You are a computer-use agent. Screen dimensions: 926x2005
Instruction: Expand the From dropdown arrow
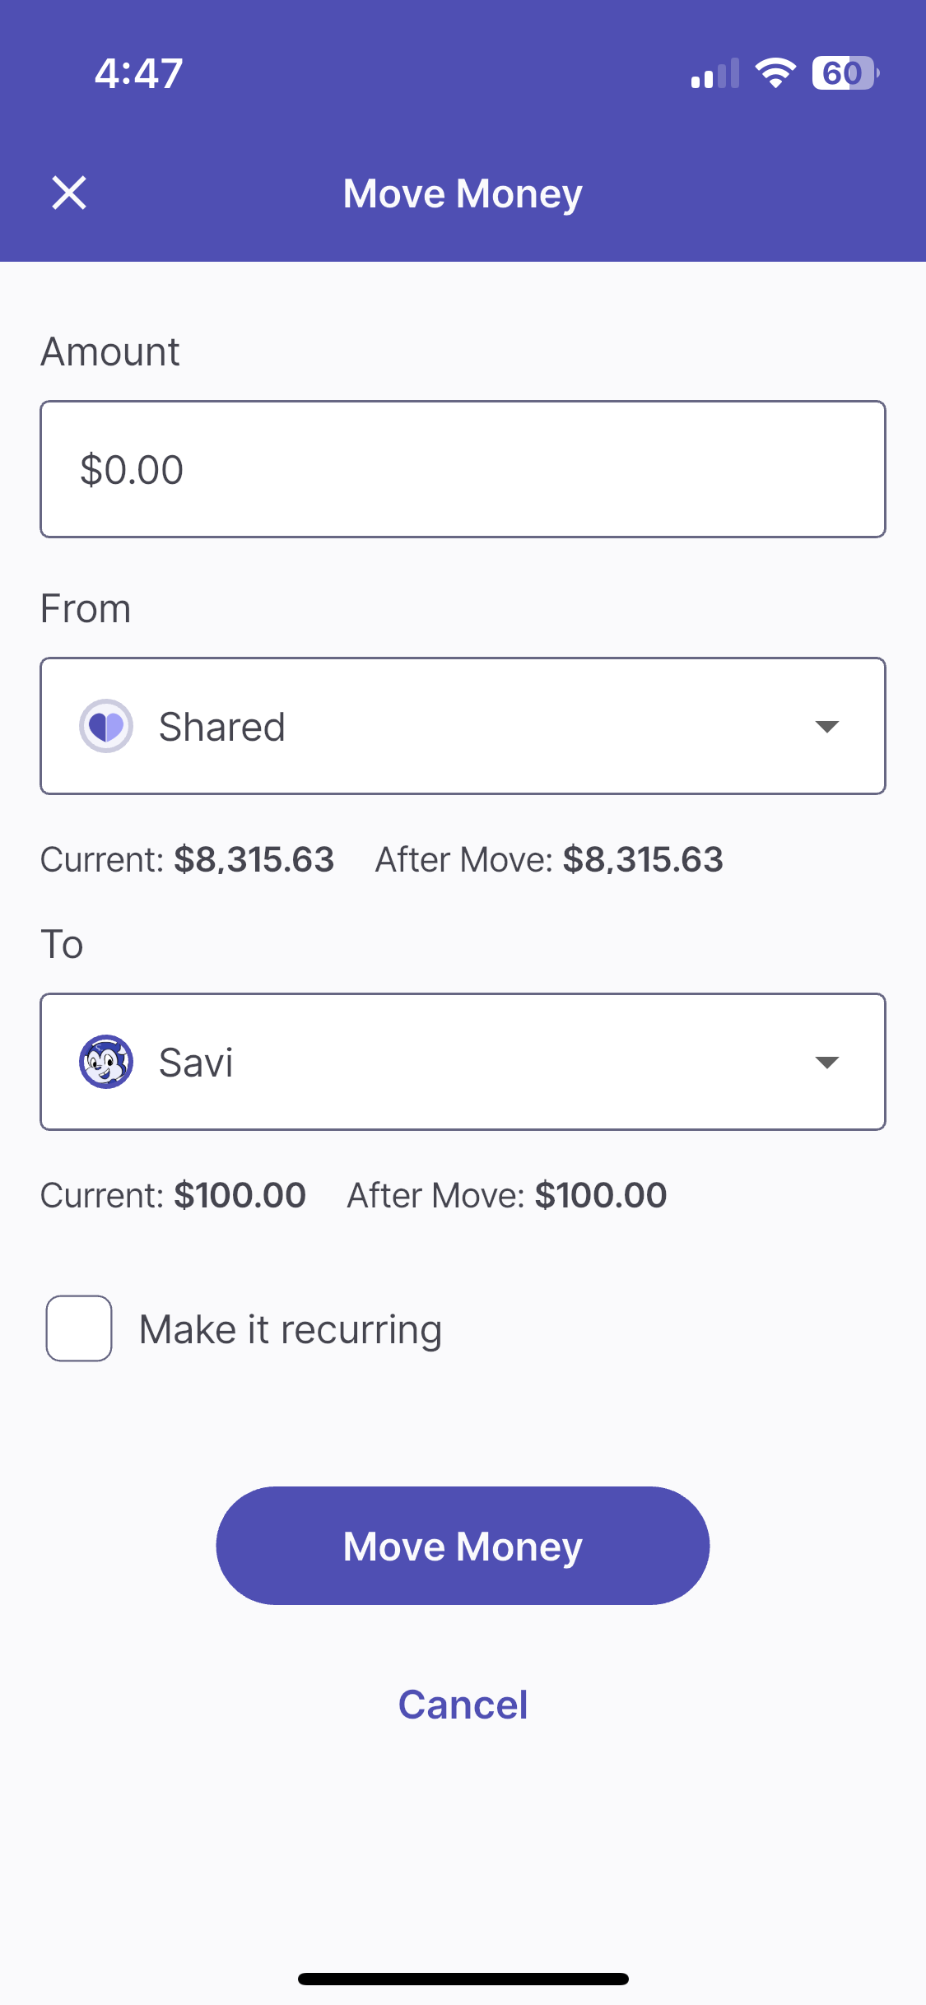pos(826,726)
